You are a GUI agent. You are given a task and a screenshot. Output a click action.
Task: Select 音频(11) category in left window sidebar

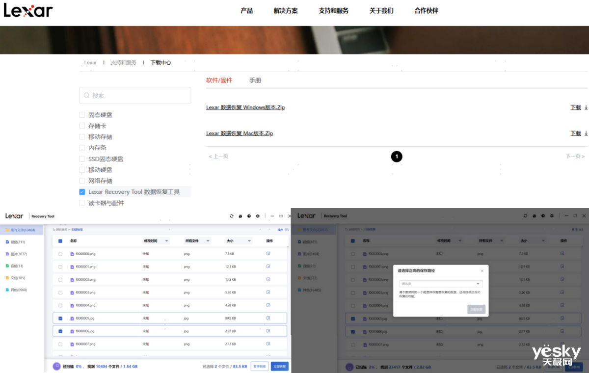(x=14, y=266)
